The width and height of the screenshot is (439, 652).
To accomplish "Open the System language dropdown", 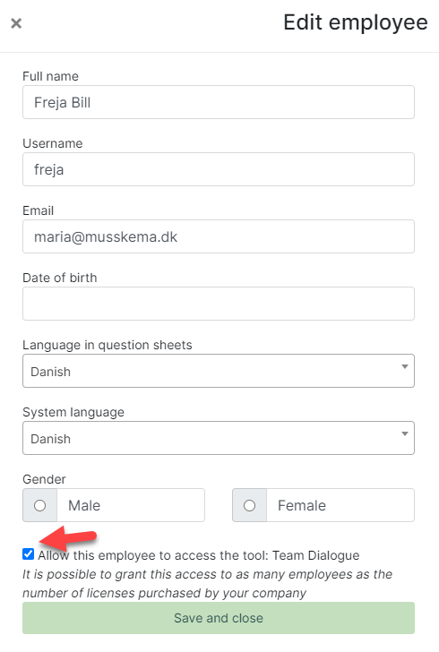I will coord(219,438).
